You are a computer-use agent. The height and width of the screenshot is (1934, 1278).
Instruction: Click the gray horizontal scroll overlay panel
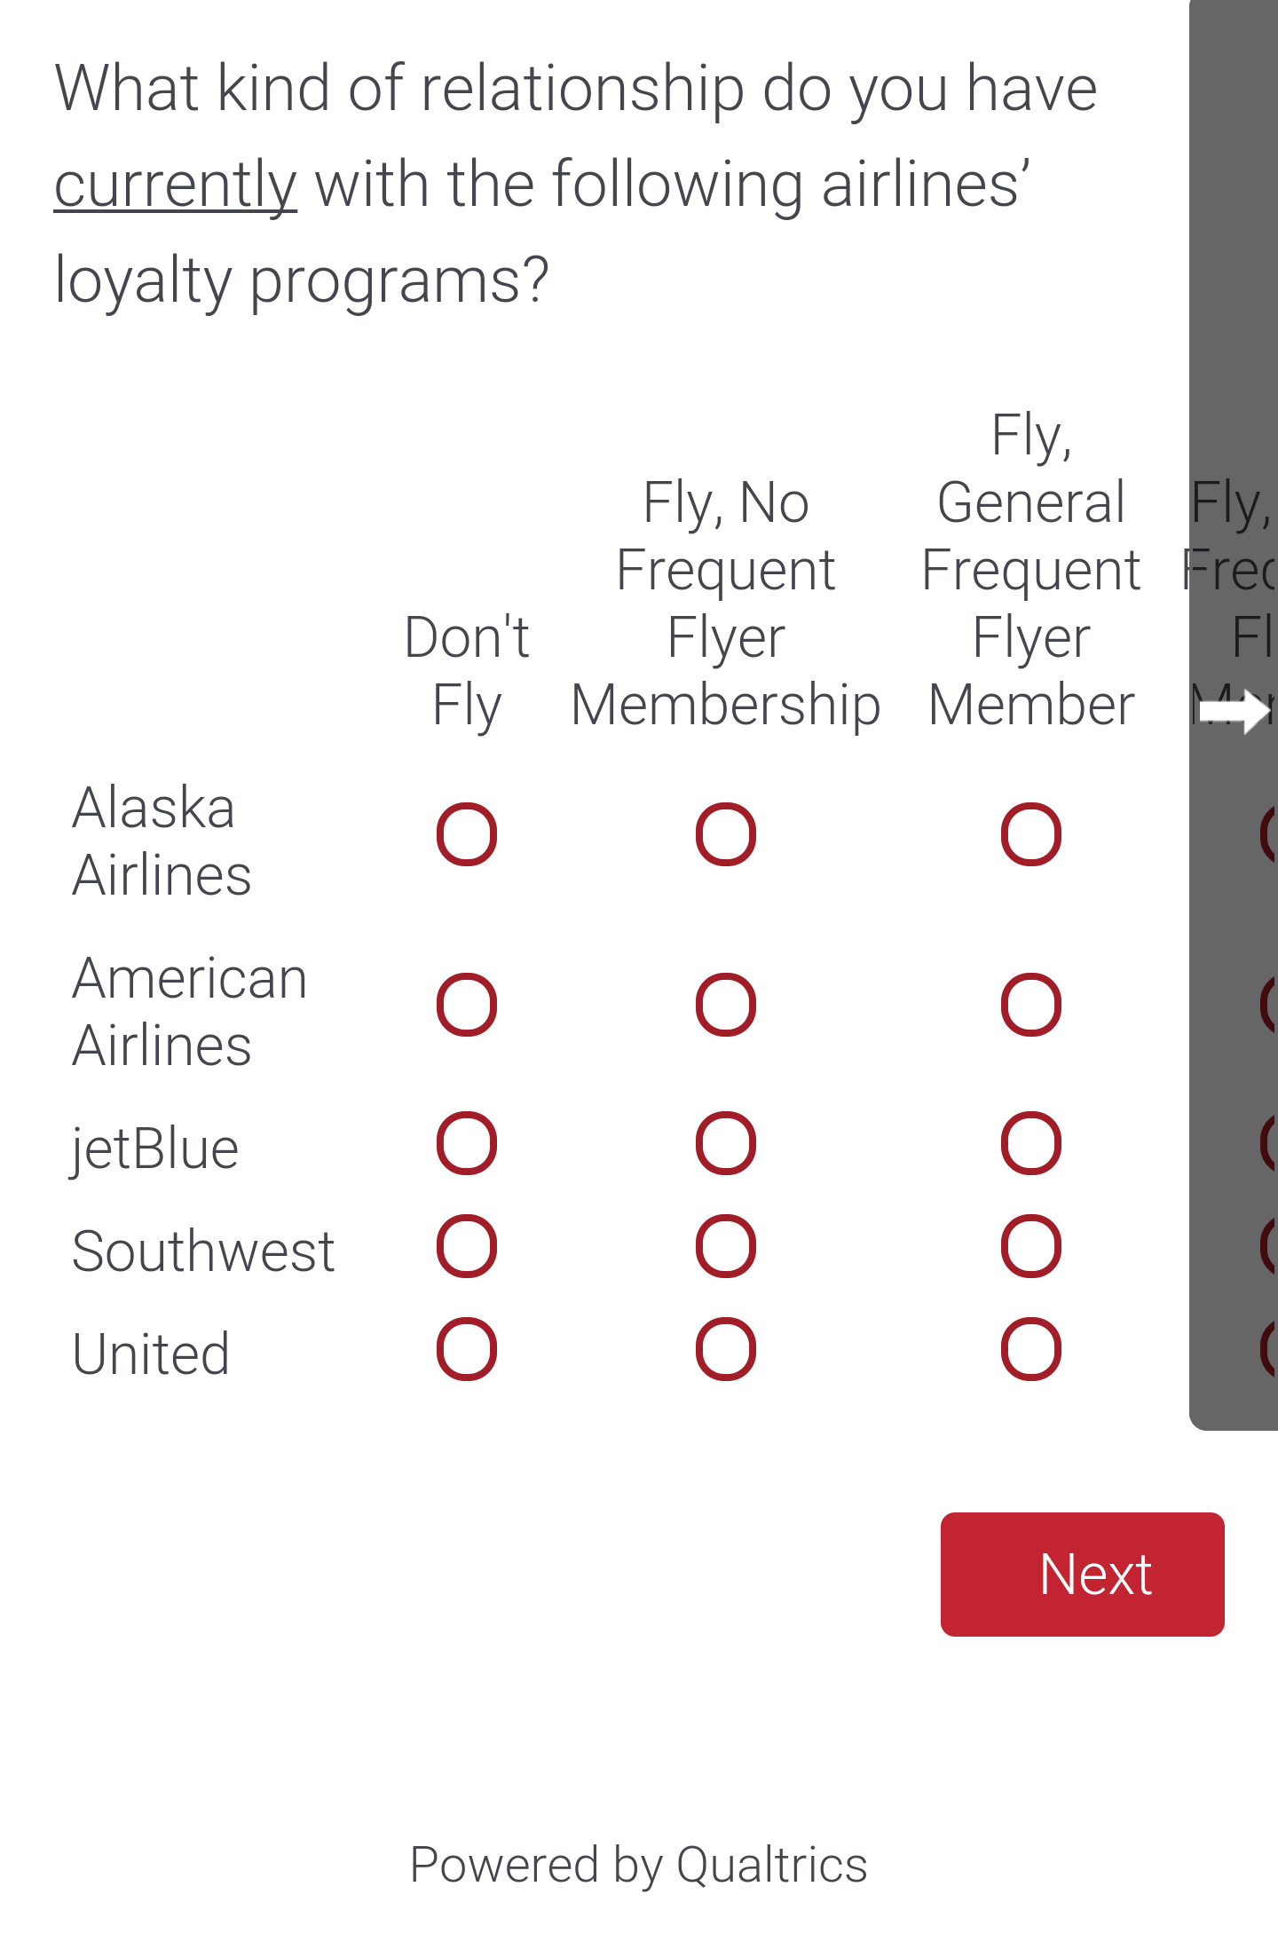click(x=1234, y=266)
